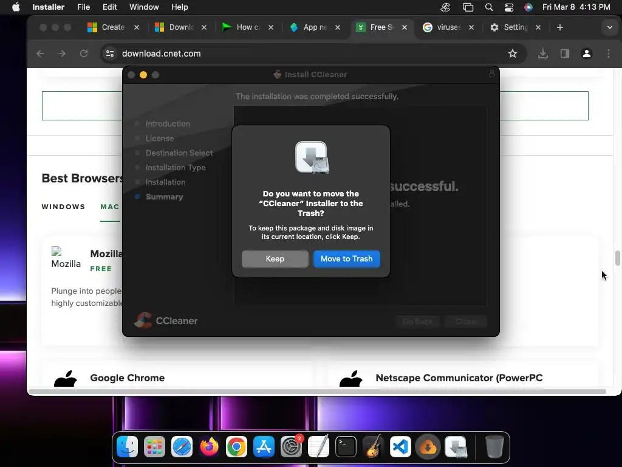Open App Store from the Dock
The height and width of the screenshot is (467, 622).
(264, 447)
